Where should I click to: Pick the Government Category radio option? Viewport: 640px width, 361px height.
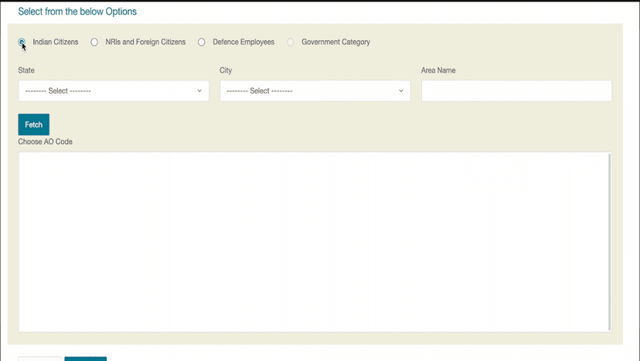291,43
